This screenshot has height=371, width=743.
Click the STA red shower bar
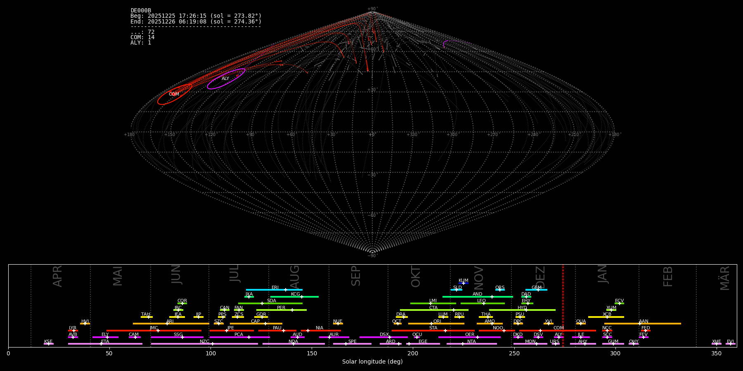click(x=433, y=331)
